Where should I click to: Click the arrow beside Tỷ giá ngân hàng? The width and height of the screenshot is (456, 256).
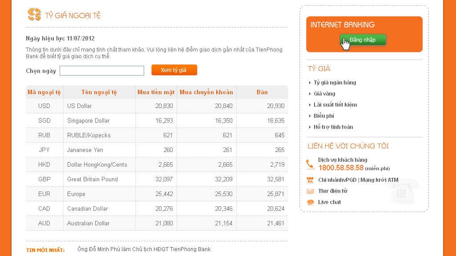[310, 83]
